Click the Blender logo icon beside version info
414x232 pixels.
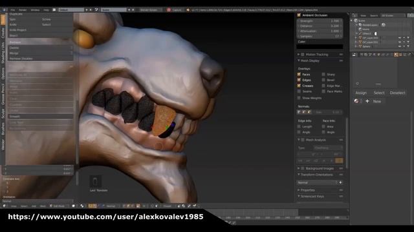(188, 10)
